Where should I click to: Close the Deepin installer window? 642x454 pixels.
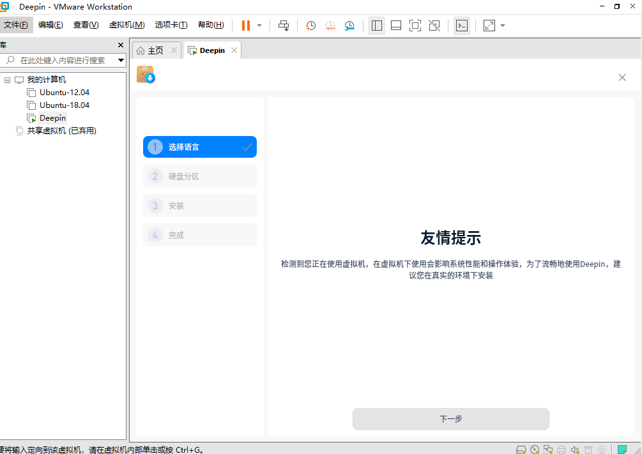[x=622, y=77]
